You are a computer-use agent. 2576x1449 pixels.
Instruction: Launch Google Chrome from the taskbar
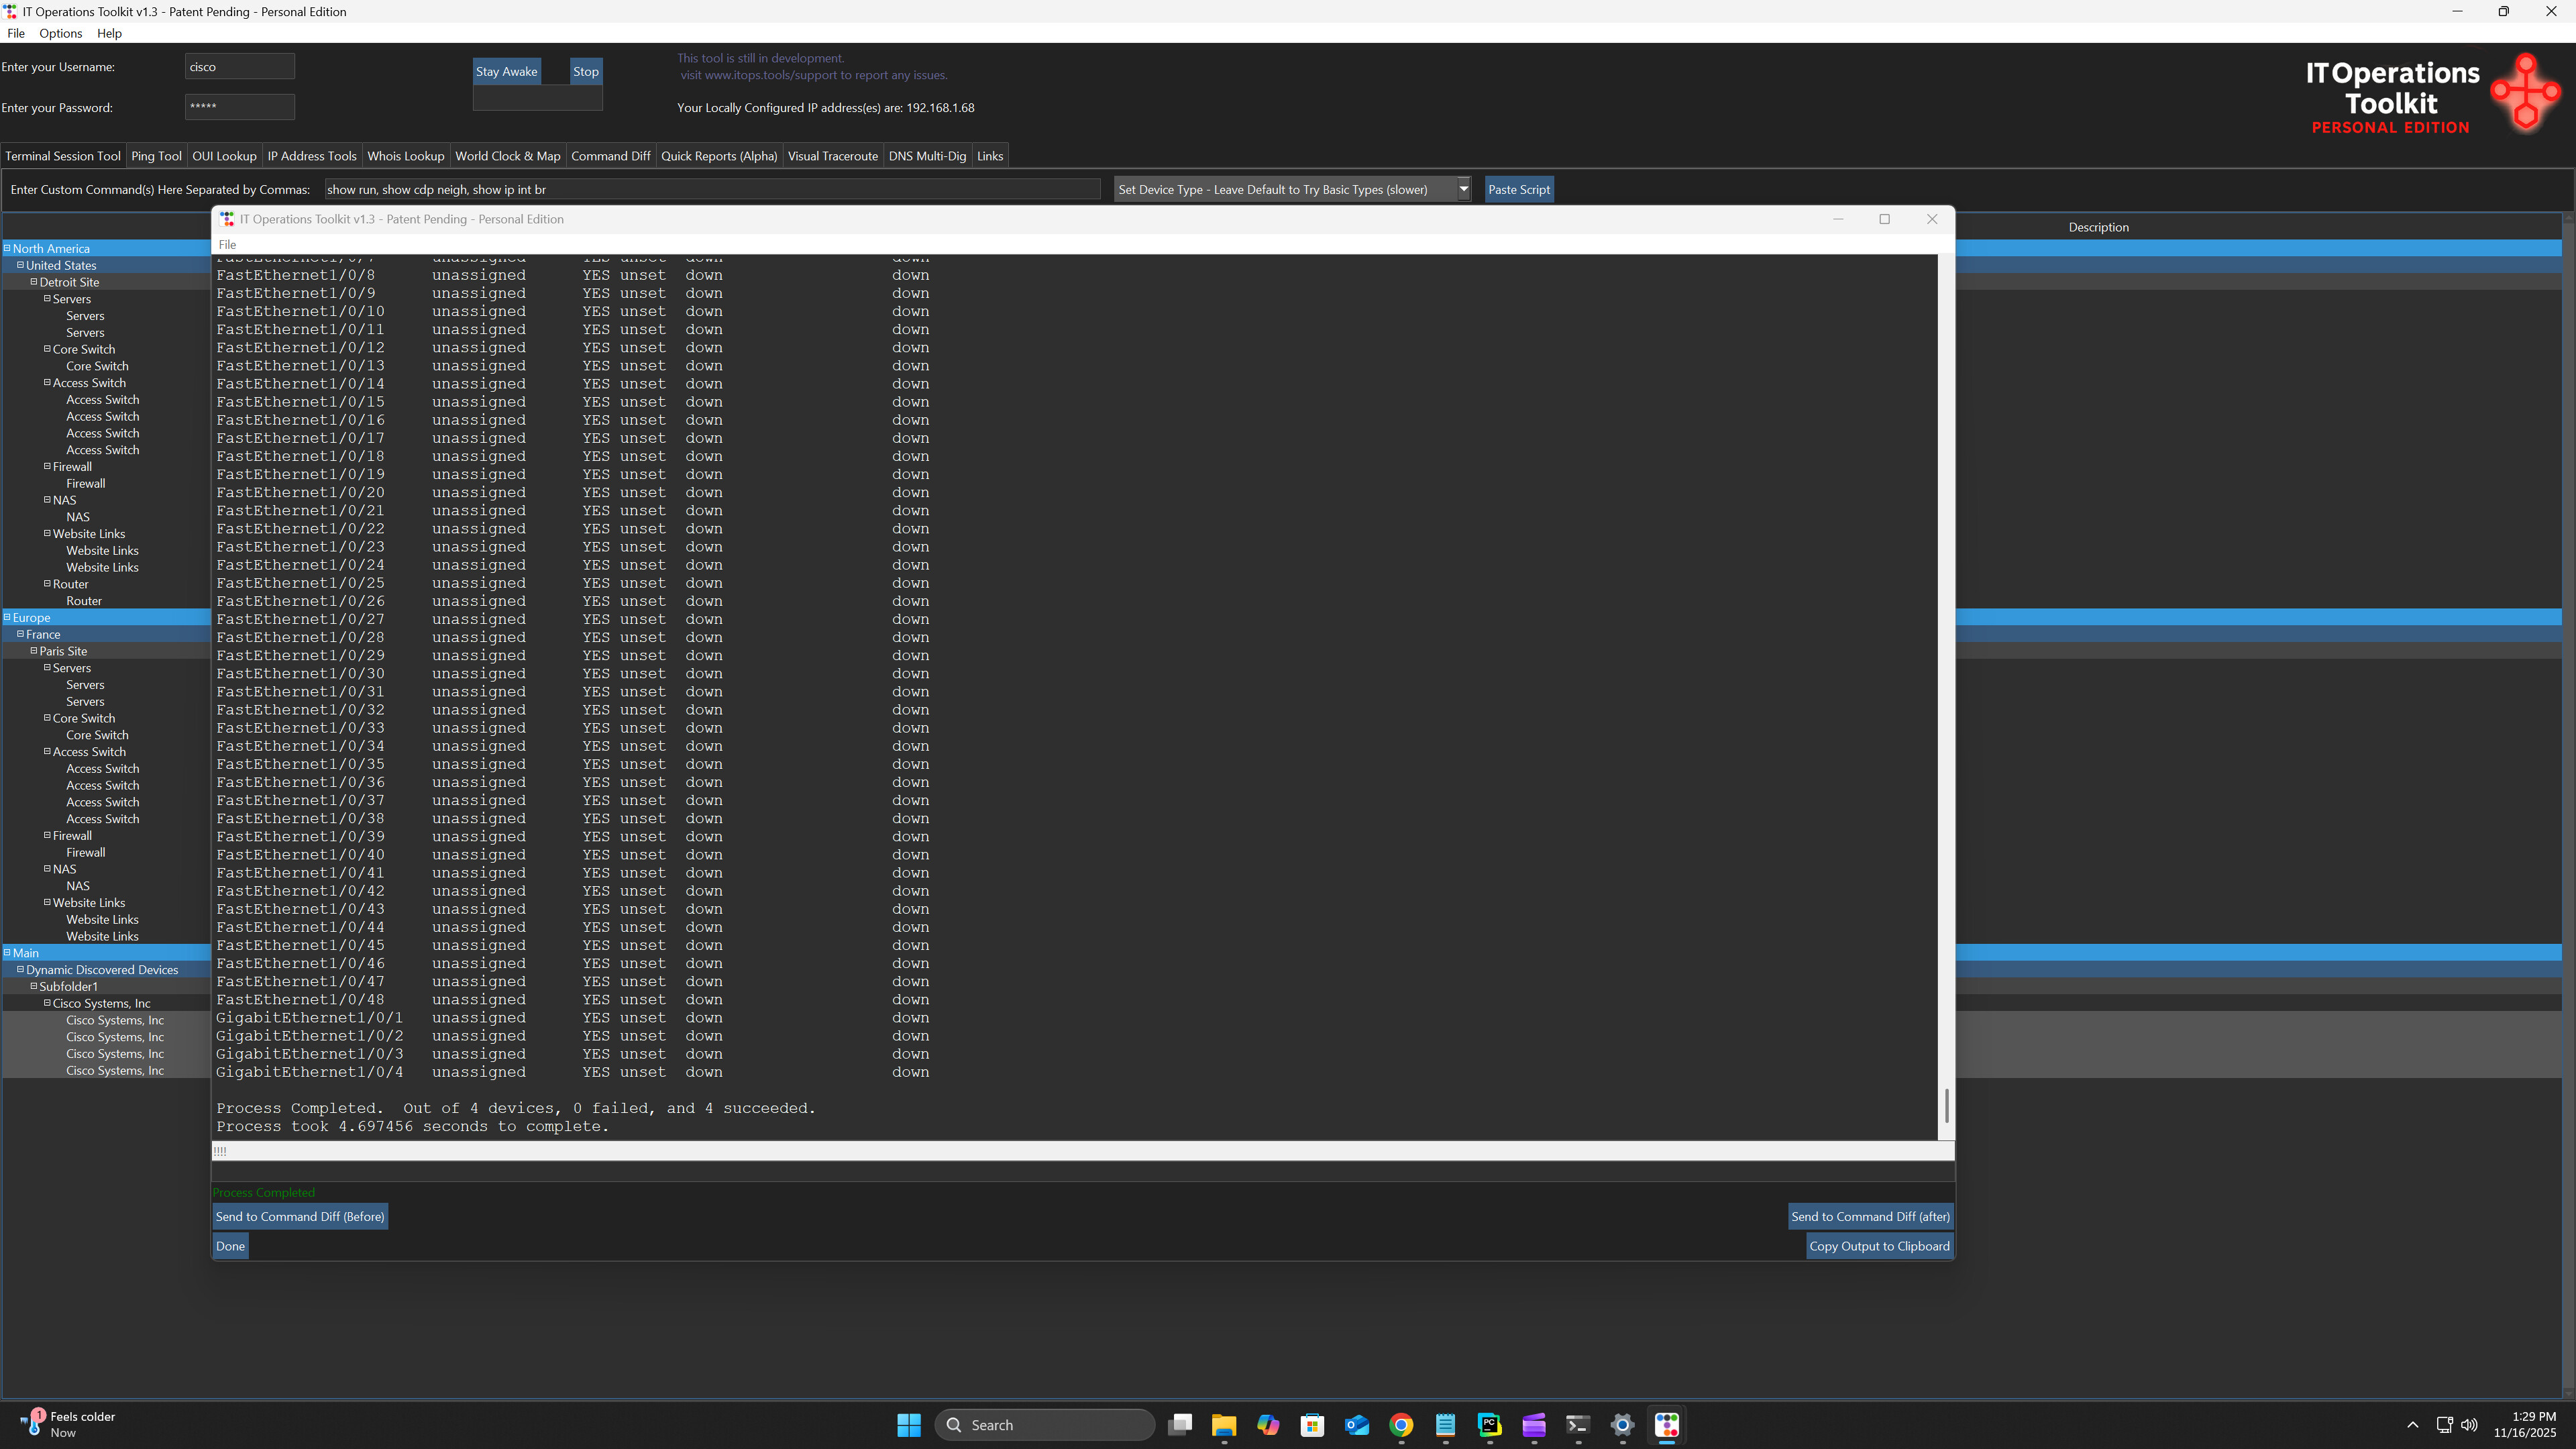coord(1401,1424)
